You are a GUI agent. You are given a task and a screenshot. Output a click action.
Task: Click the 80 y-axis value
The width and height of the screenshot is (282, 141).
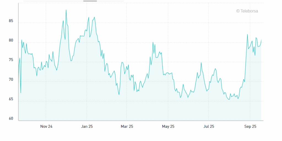11,40
